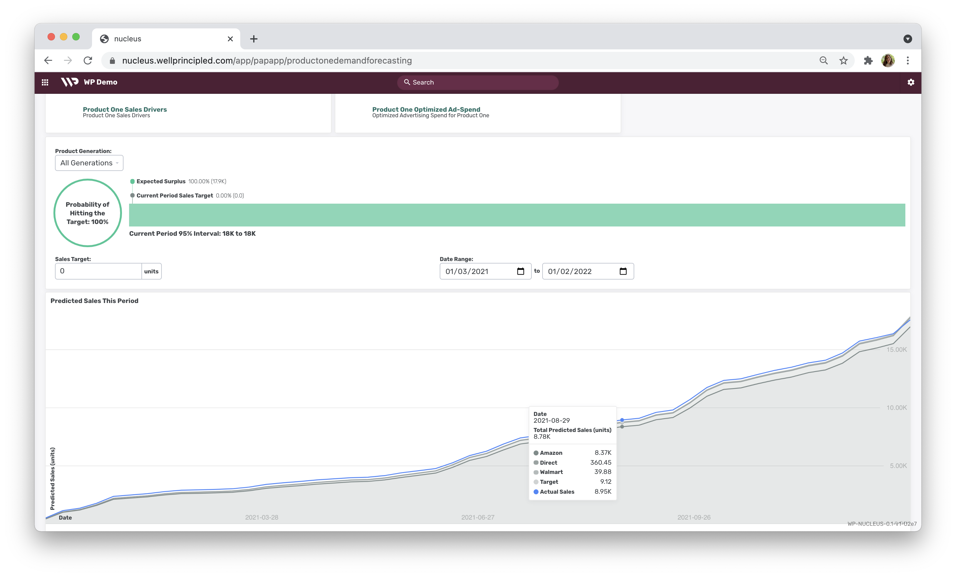This screenshot has width=956, height=577.
Task: Expand the All Generations dropdown
Action: pyautogui.click(x=89, y=163)
